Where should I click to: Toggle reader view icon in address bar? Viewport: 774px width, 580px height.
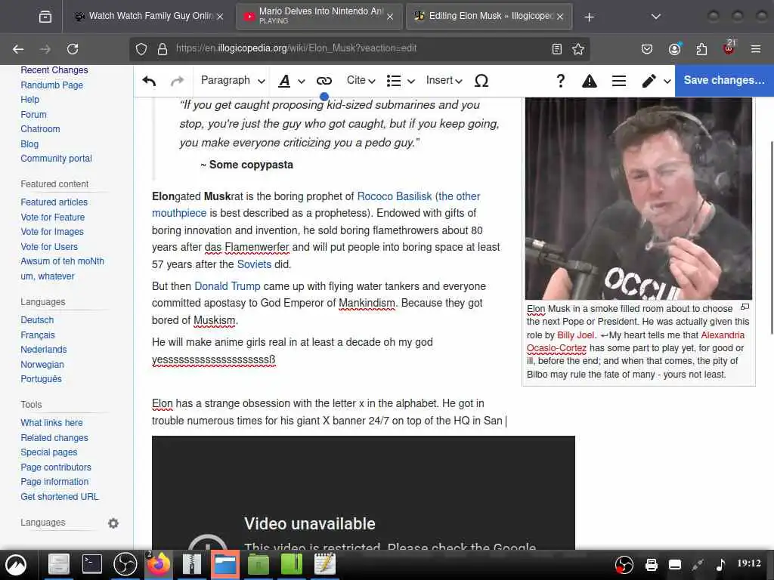tap(557, 49)
